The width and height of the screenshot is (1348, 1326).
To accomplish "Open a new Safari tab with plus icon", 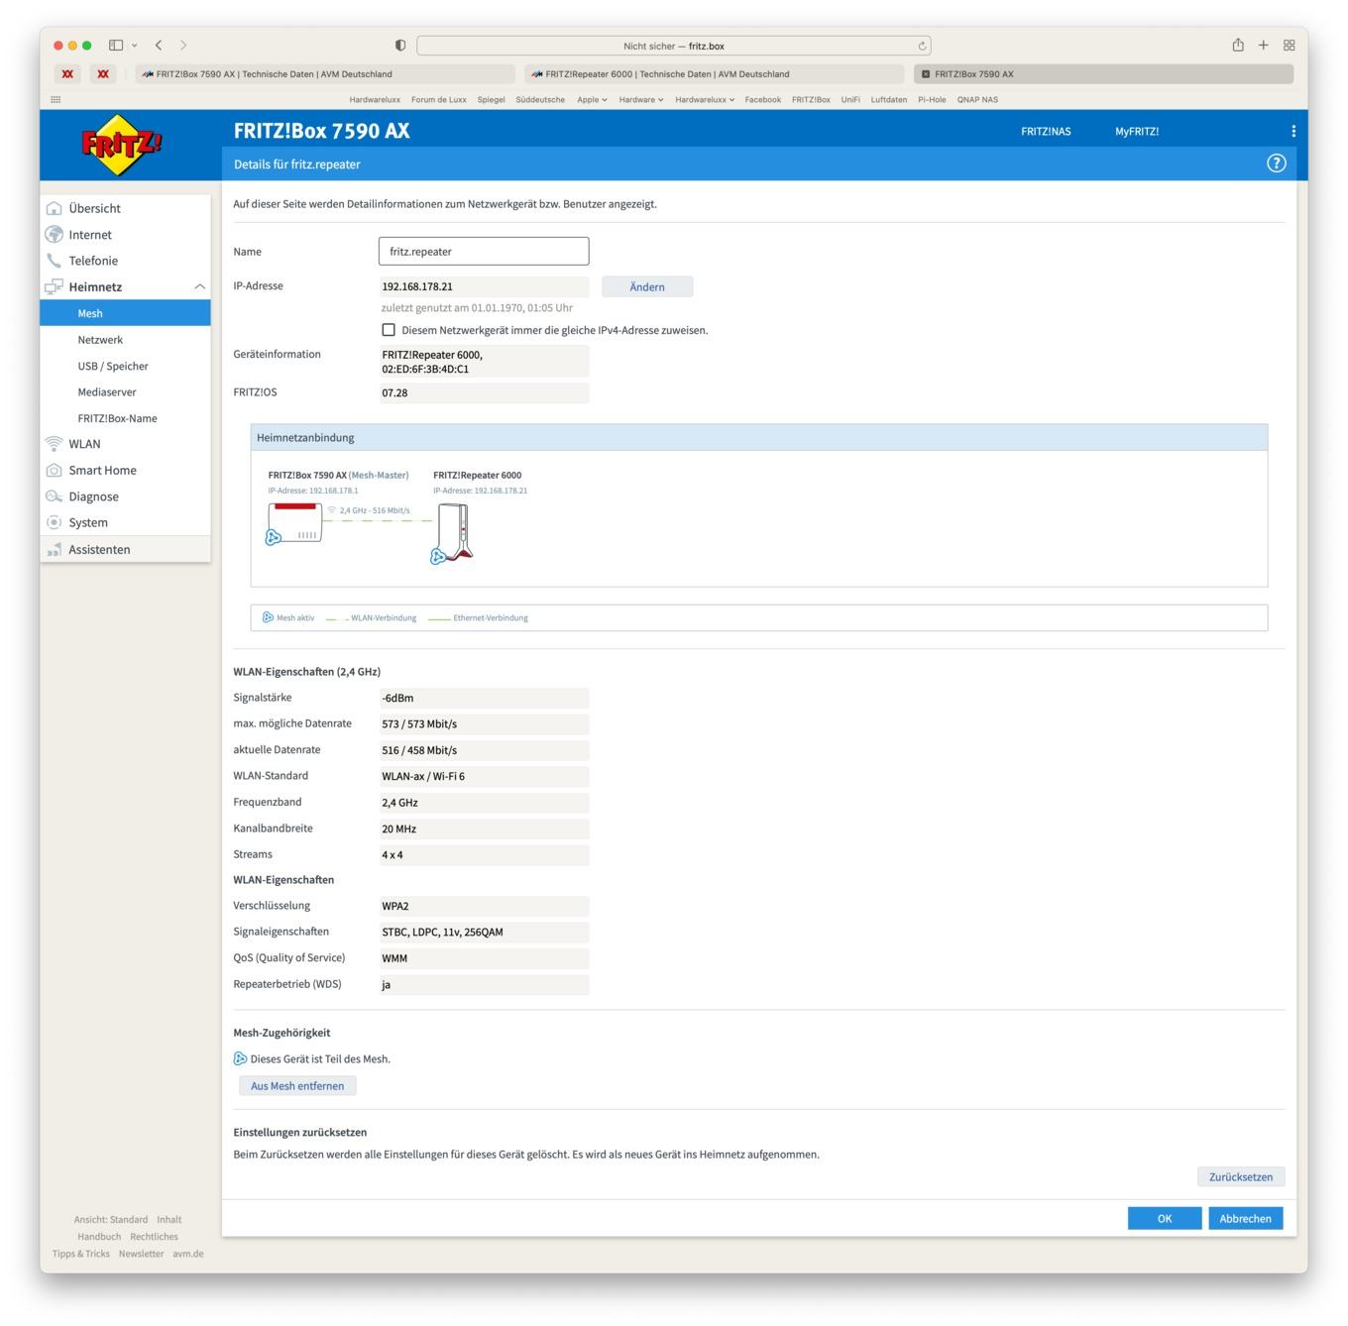I will (x=1264, y=45).
